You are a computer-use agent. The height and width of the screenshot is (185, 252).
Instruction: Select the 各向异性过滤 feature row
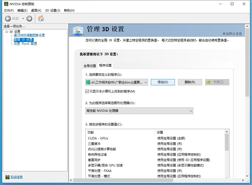pos(155,155)
